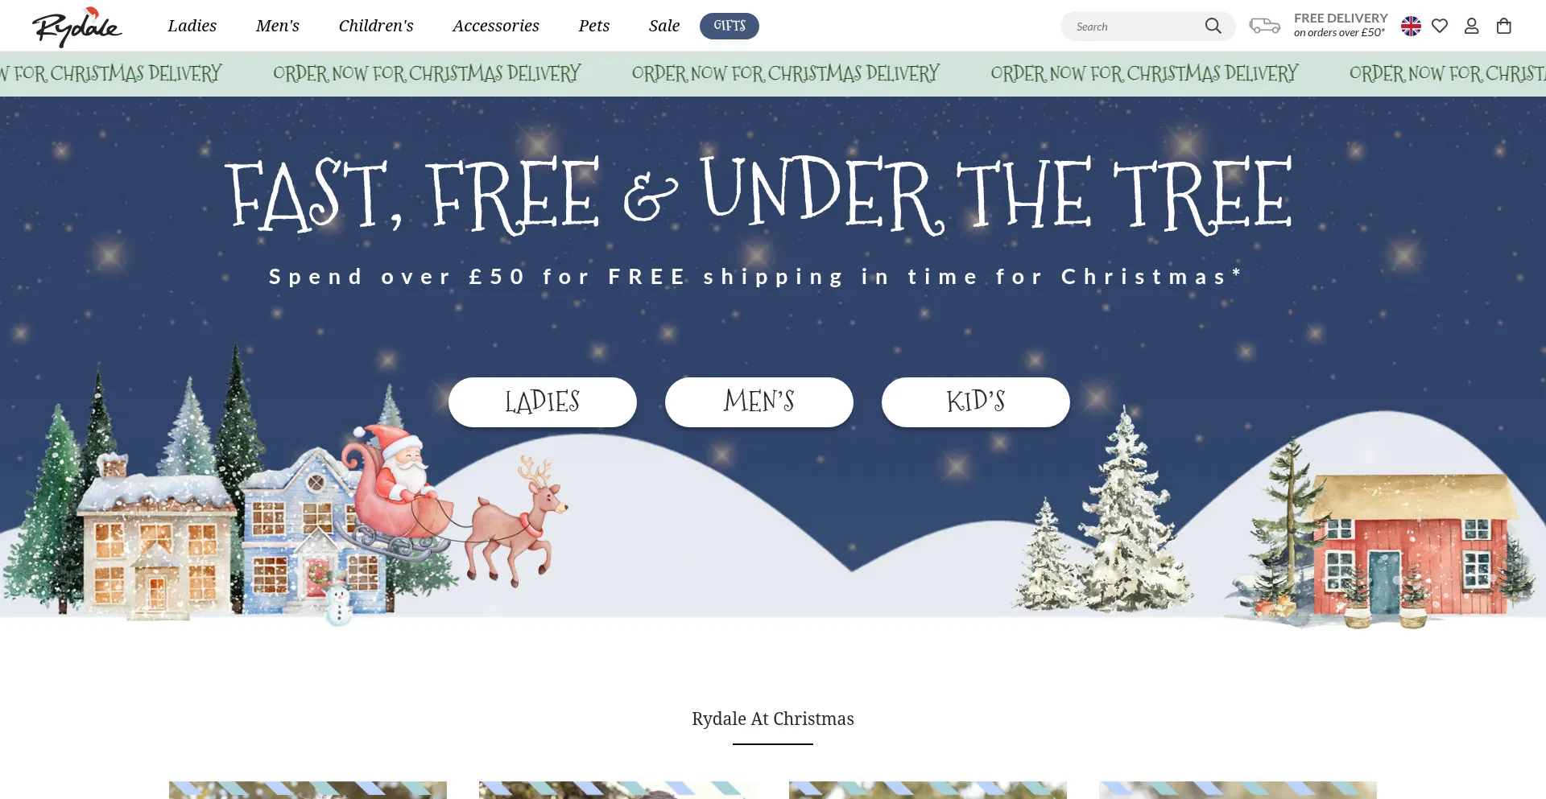The width and height of the screenshot is (1546, 799).
Task: Go to the Sale section
Action: [664, 26]
